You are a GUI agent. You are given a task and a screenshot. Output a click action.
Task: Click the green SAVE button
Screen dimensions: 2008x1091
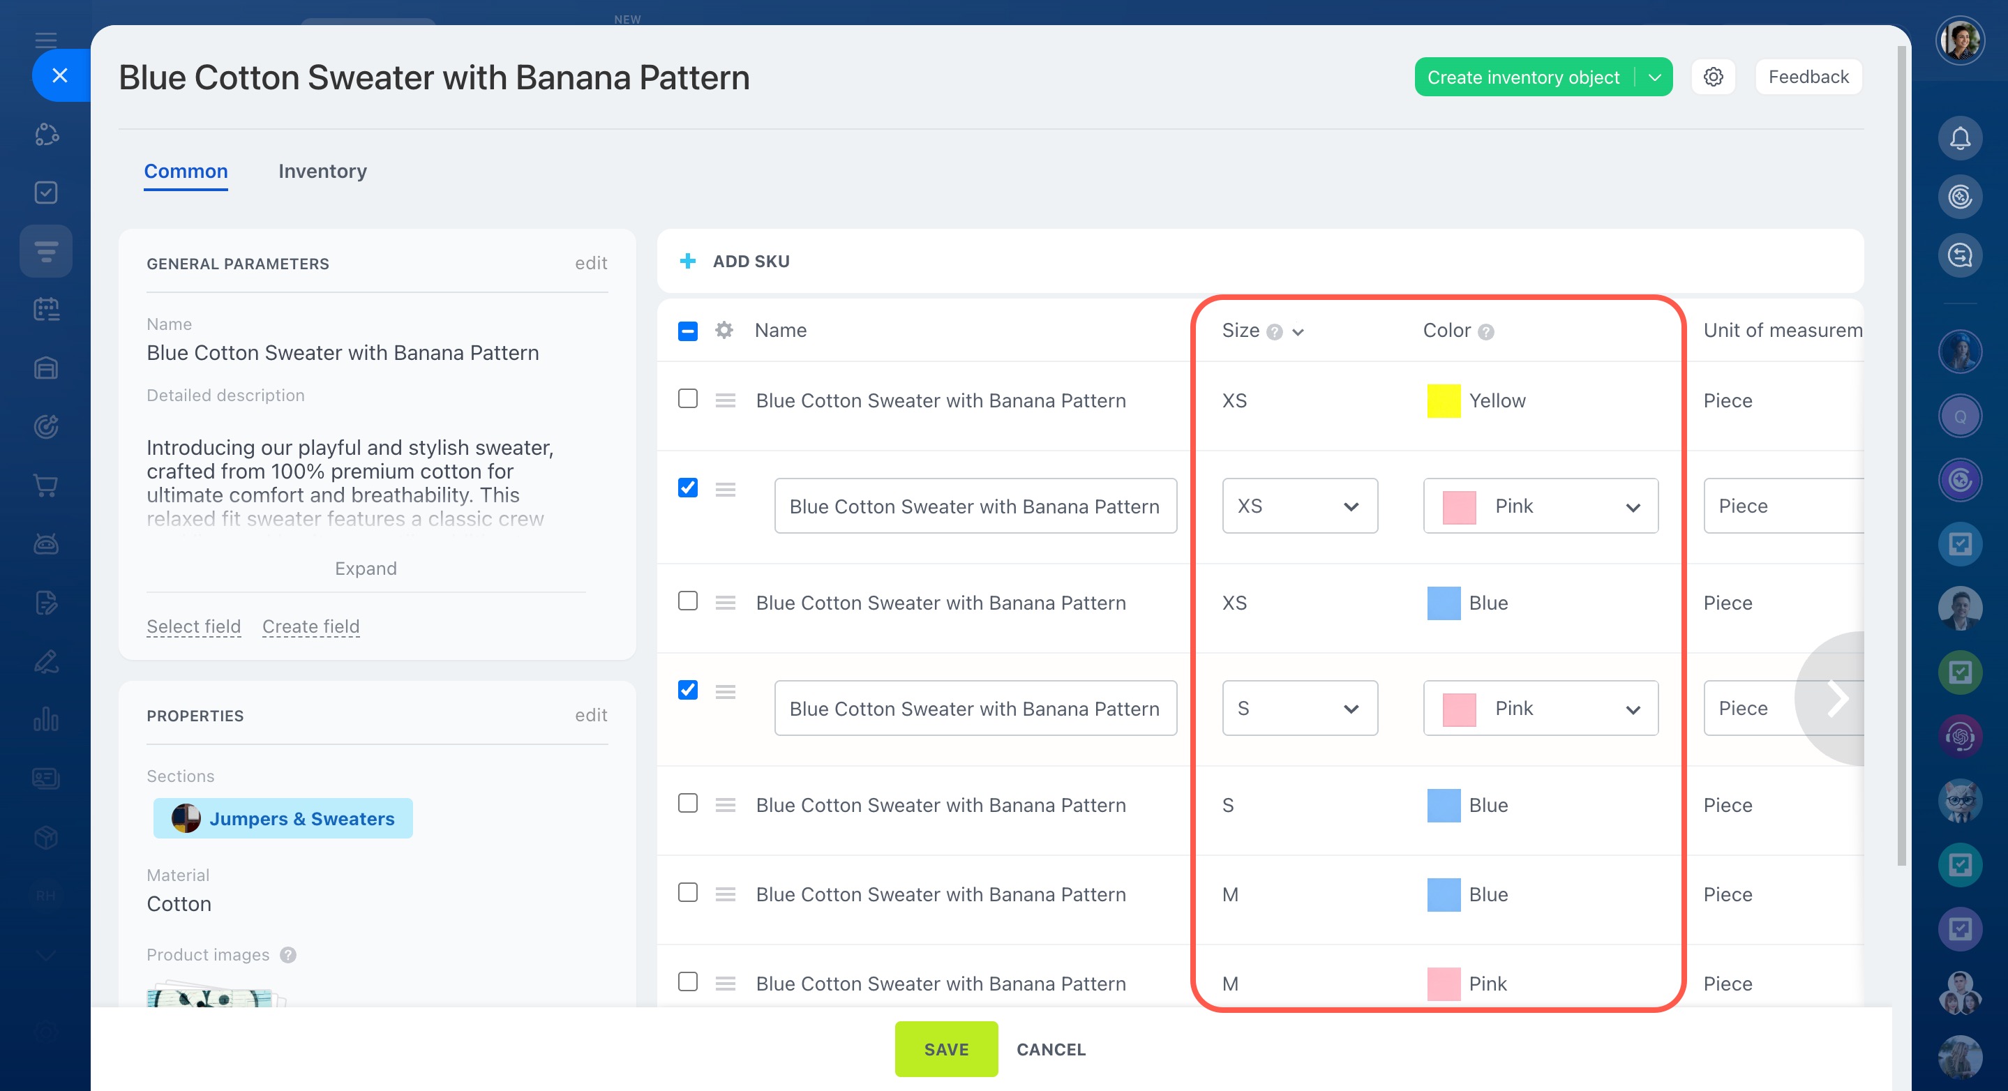(x=945, y=1049)
